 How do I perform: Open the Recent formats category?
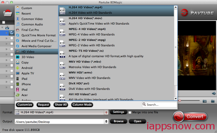click(x=37, y=13)
